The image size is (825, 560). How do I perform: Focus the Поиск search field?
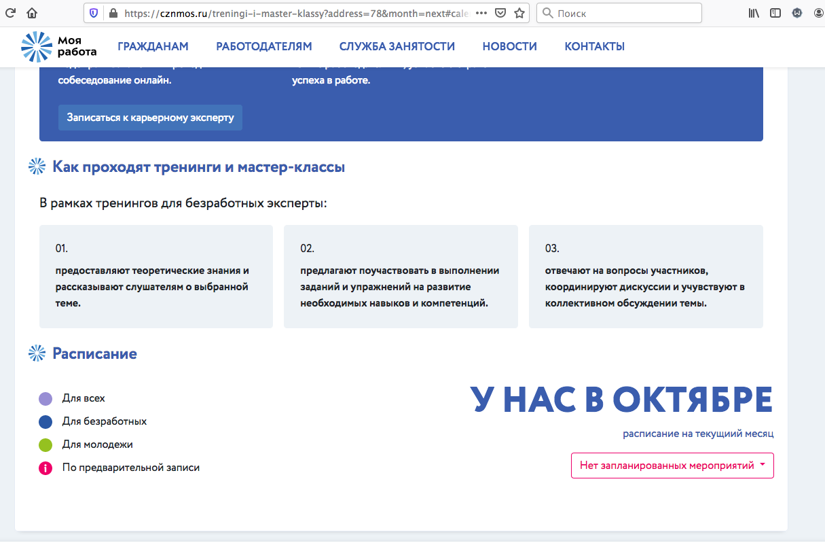[x=619, y=13]
